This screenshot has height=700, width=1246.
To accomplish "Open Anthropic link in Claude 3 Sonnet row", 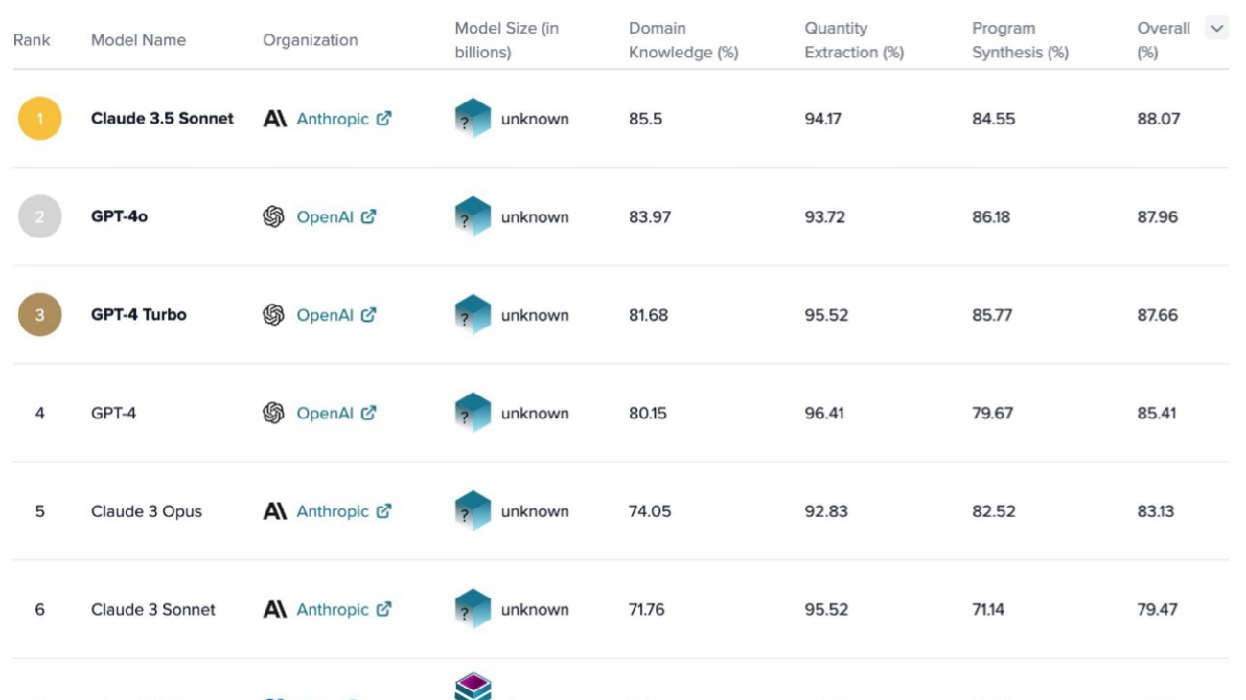I will pyautogui.click(x=333, y=610).
